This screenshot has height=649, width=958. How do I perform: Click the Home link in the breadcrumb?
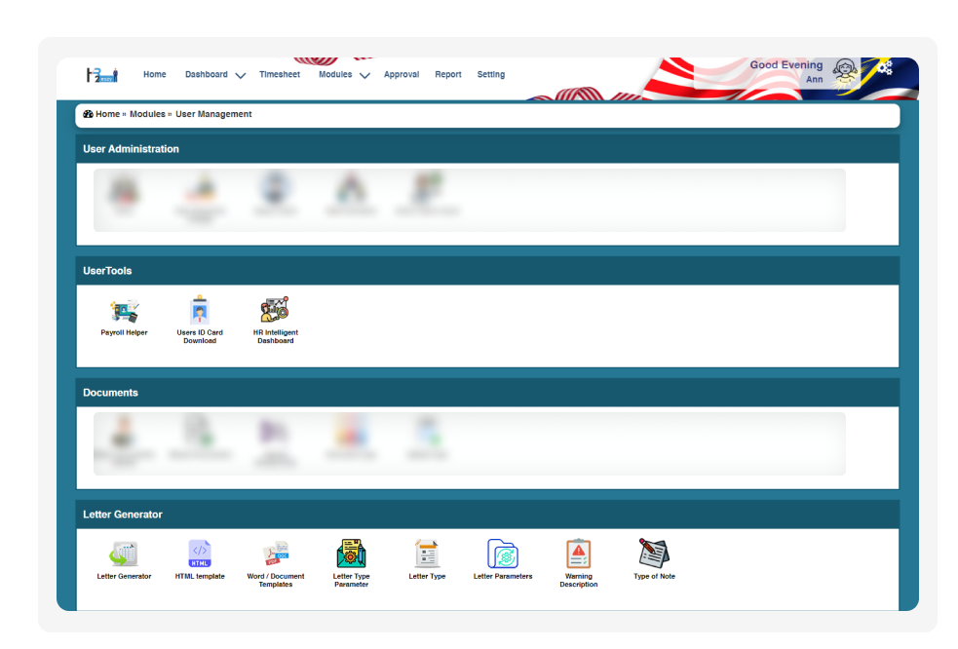click(106, 115)
